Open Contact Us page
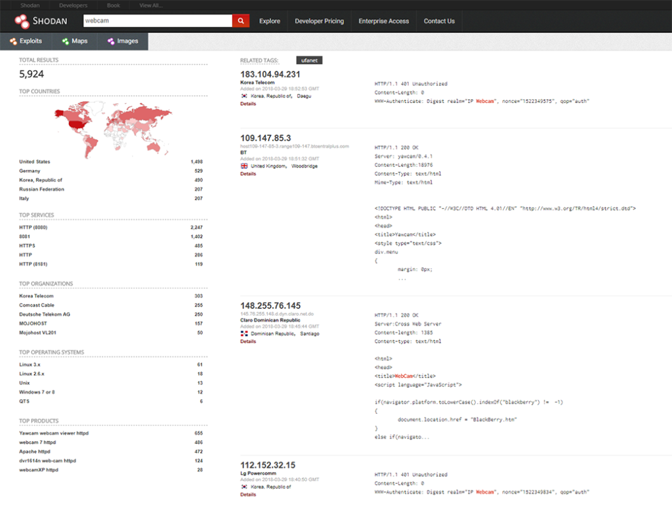Screen dimensions: 672x514 (x=439, y=21)
